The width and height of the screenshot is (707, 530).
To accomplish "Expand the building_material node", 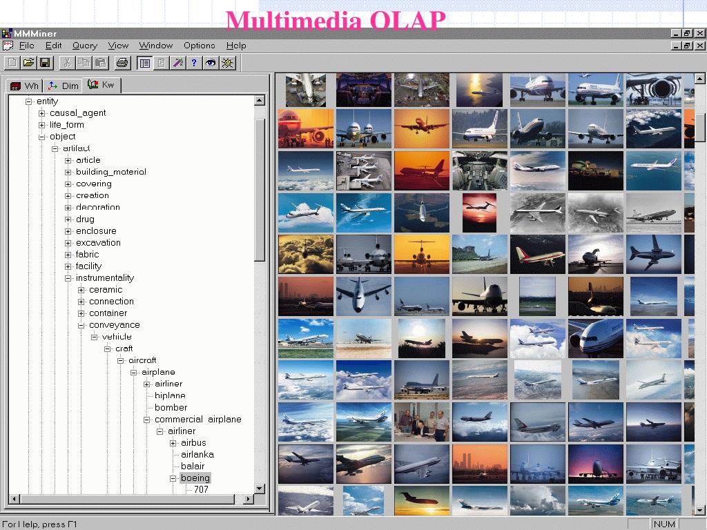I will [x=68, y=172].
